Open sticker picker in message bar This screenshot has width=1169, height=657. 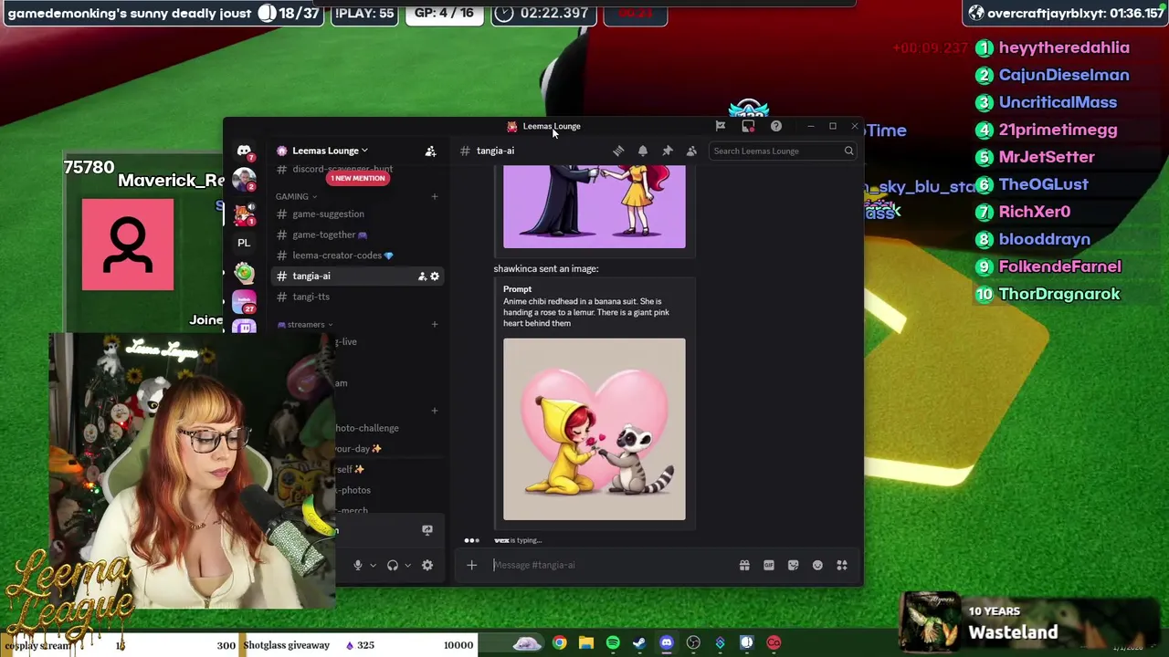(793, 565)
